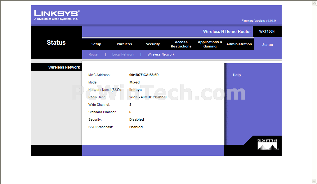Open the Setup tab
Screen dimensions: 317x184
point(96,44)
